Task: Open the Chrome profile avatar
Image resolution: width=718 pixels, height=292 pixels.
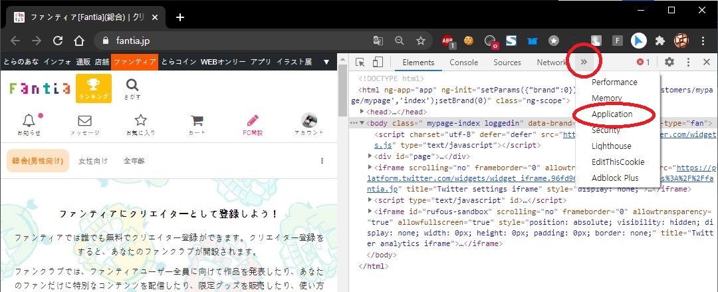Action: 681,41
